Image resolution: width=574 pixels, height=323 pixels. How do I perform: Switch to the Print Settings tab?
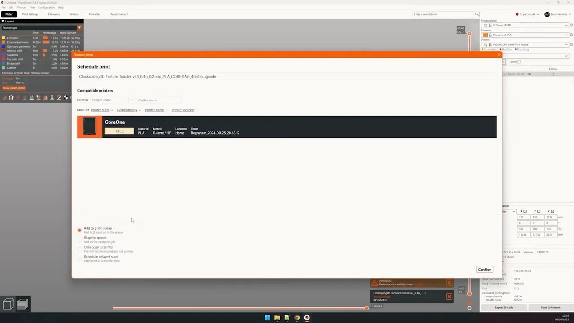(x=30, y=14)
